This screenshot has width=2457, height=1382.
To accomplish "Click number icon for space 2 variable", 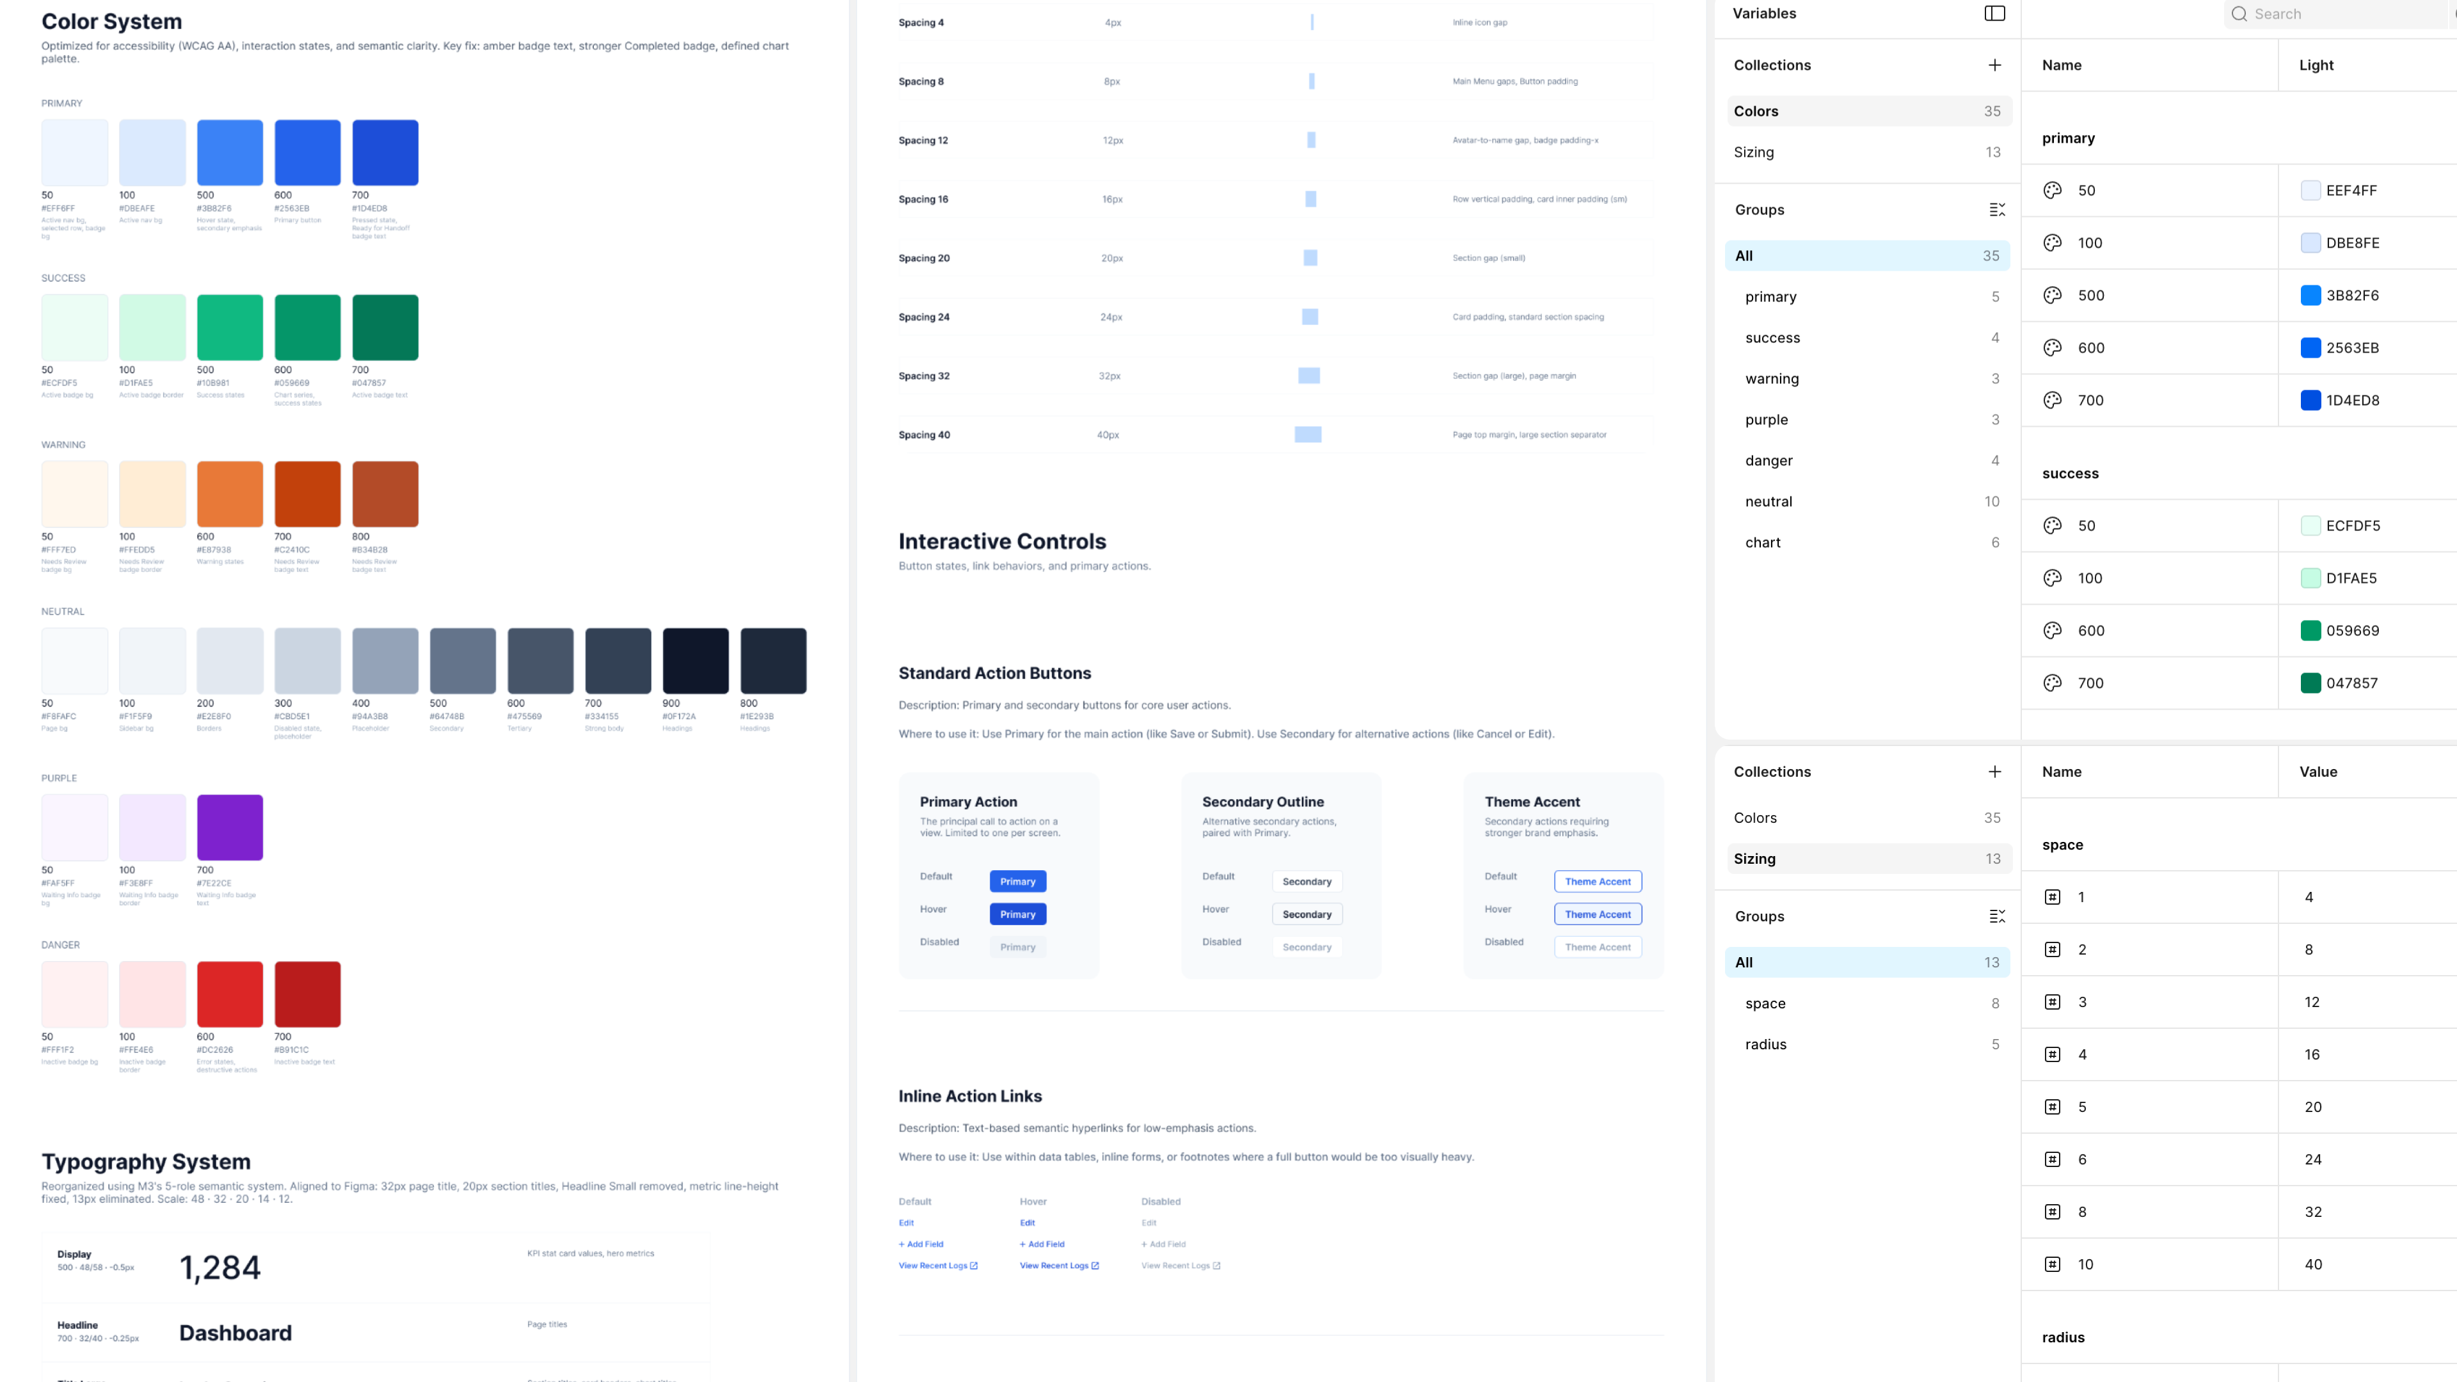I will (x=2053, y=950).
